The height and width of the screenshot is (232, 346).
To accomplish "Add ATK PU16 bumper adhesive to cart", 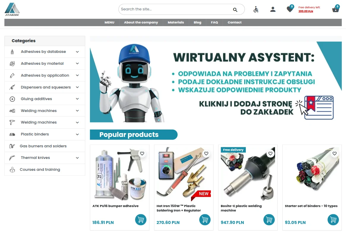I will click(140, 220).
